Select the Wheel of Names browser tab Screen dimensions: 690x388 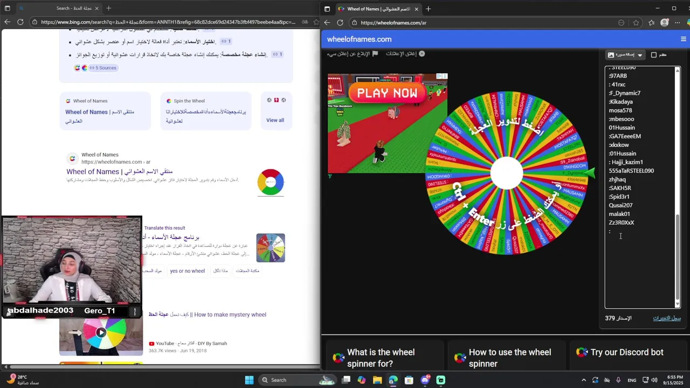coord(378,9)
